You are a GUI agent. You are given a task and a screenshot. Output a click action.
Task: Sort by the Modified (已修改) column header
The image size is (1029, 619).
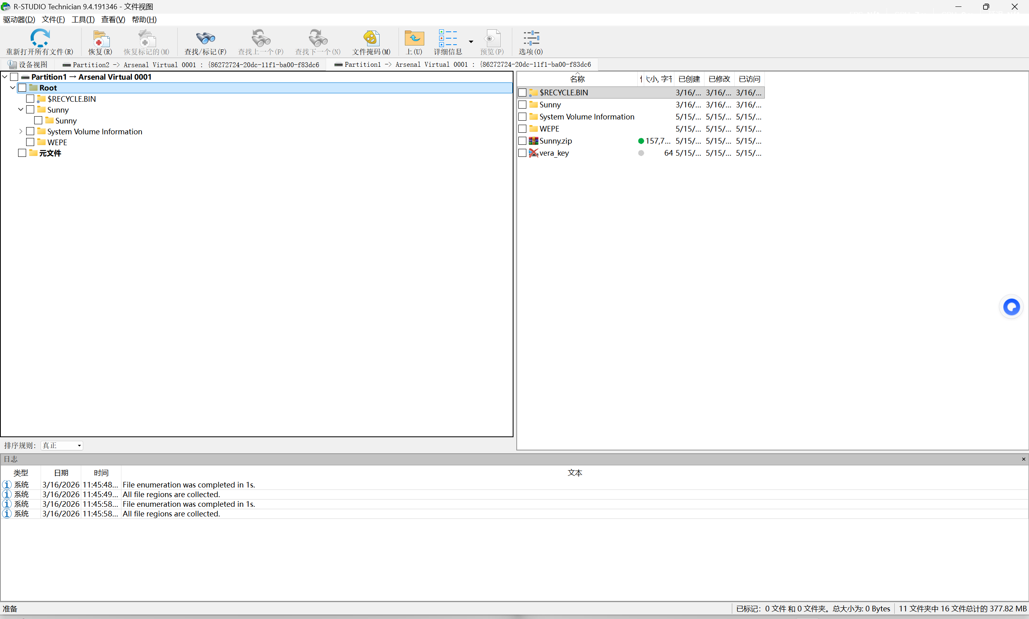pos(719,79)
